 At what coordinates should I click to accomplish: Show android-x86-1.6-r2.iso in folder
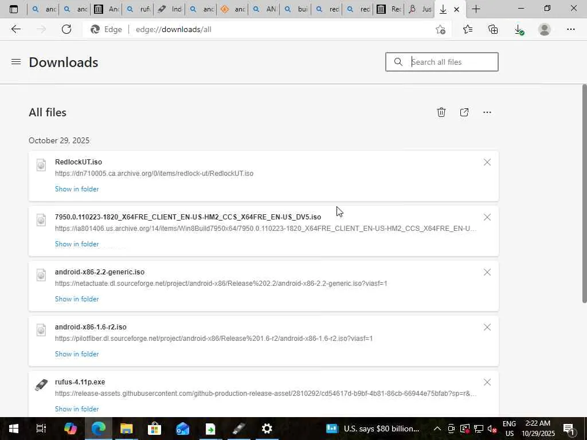click(x=77, y=354)
